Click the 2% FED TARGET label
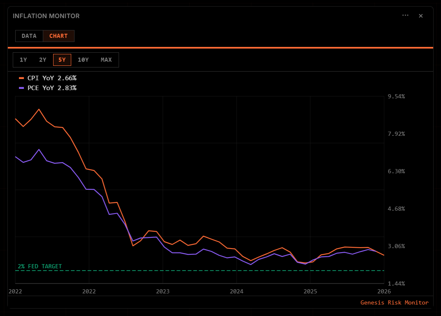 pyautogui.click(x=39, y=266)
